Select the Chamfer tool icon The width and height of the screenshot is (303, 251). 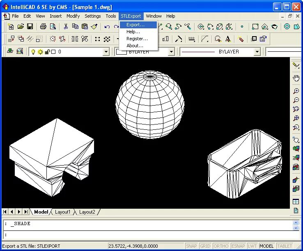tap(205, 39)
